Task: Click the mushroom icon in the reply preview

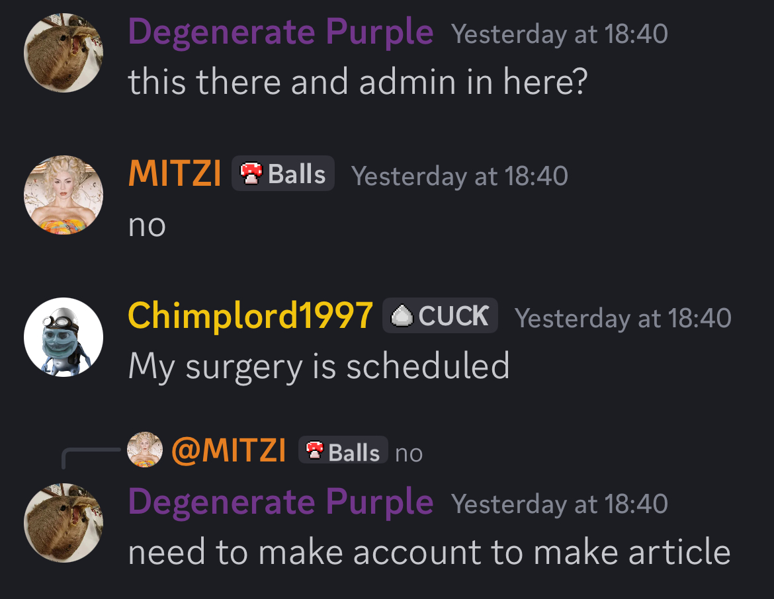Action: tap(316, 451)
